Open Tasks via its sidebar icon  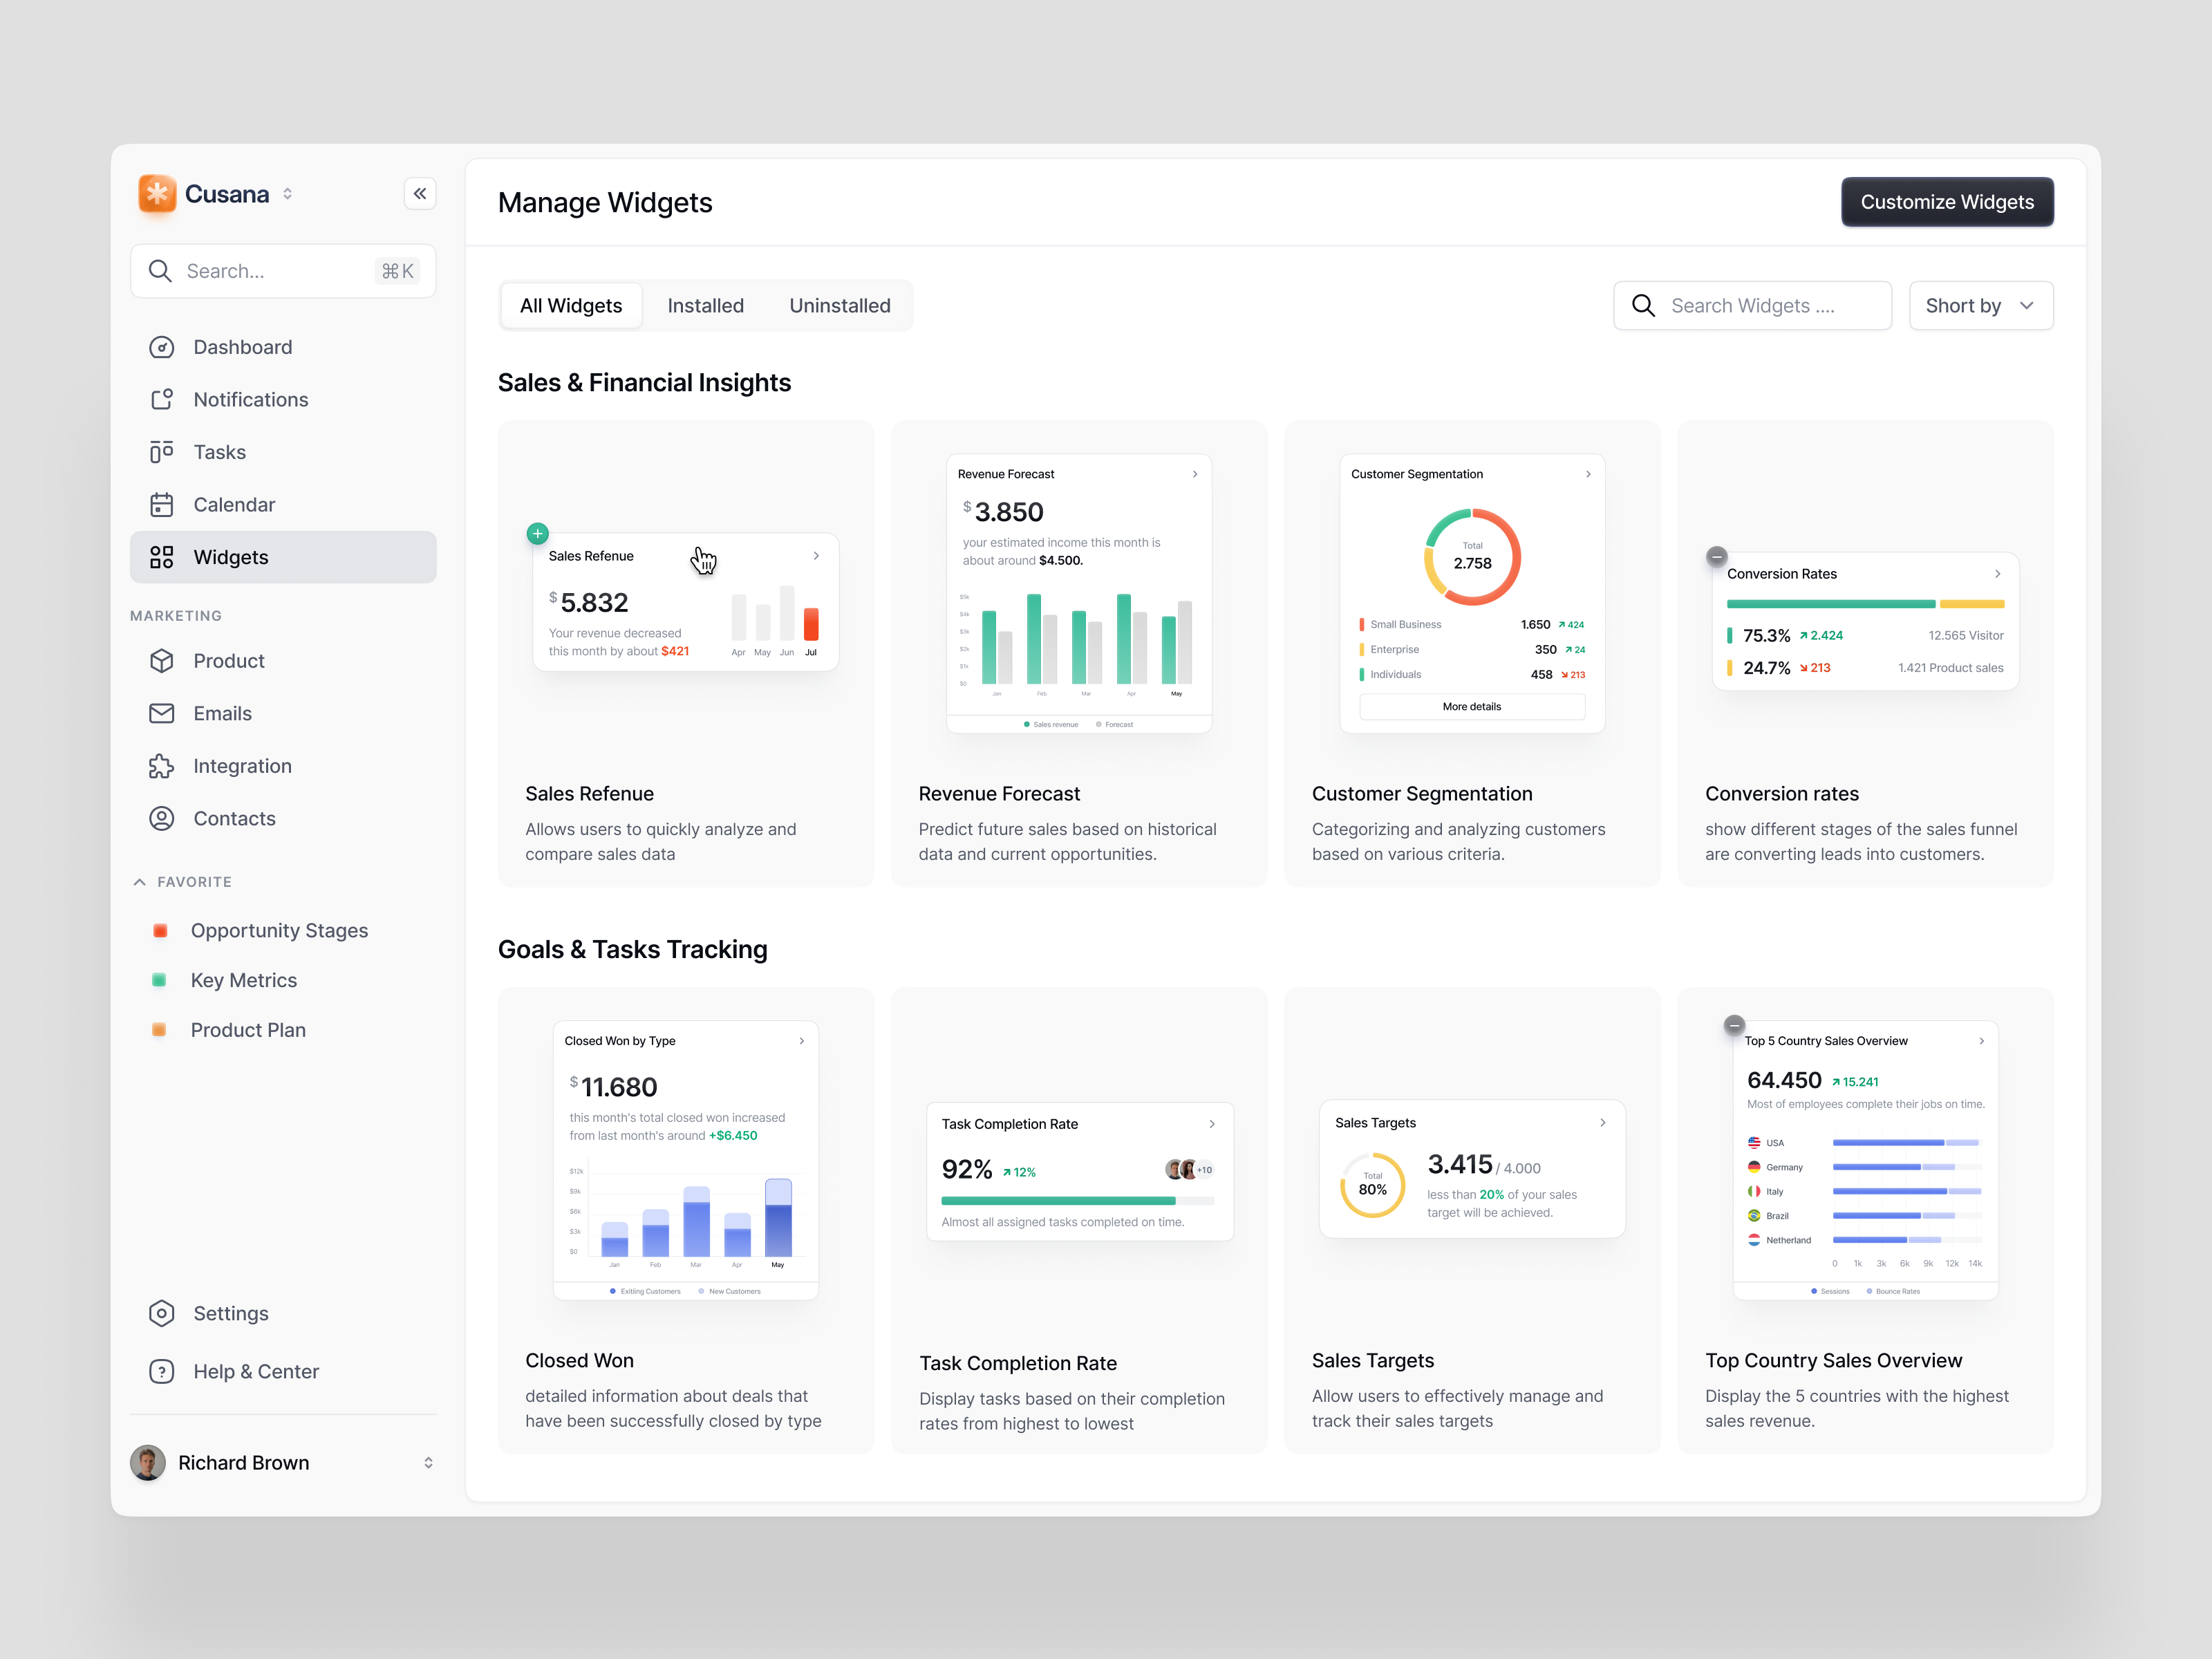(162, 452)
